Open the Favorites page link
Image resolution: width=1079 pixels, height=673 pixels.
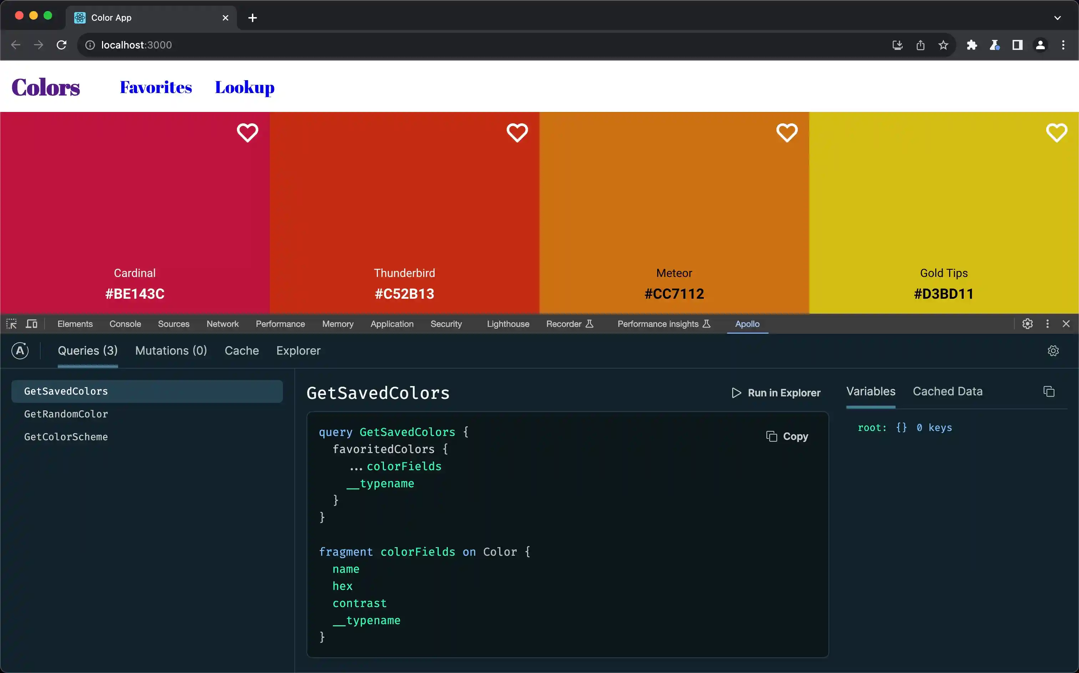pyautogui.click(x=156, y=87)
